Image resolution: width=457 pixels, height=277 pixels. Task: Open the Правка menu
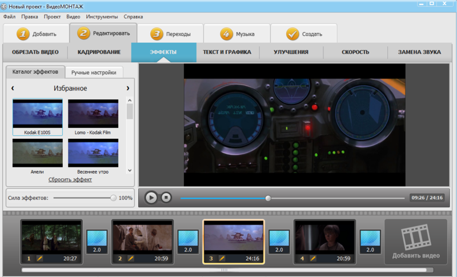[30, 17]
